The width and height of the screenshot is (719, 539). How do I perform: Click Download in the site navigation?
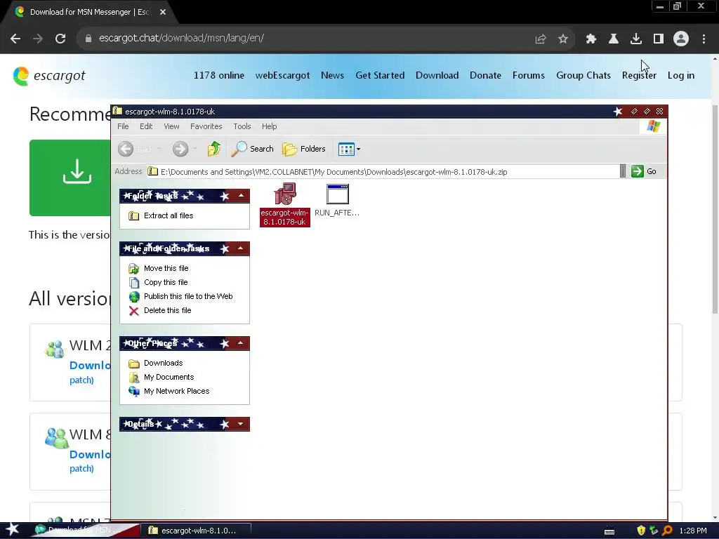tap(437, 75)
